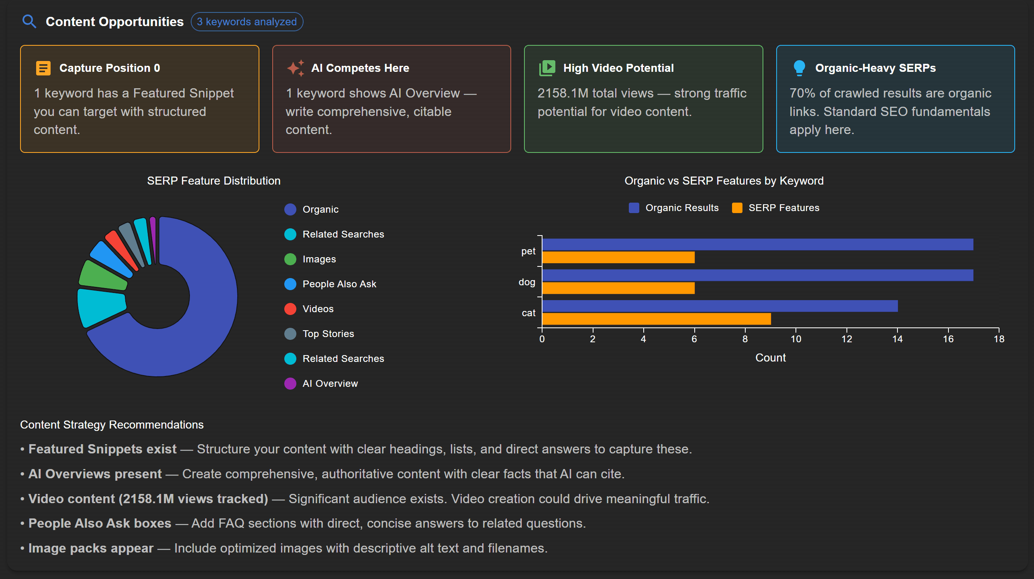
Task: Toggle the Videos category in the pie legend
Action: (x=290, y=309)
